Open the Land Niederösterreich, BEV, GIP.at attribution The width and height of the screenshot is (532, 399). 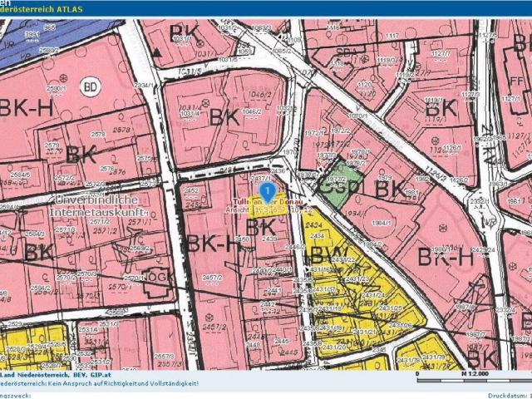(56, 375)
